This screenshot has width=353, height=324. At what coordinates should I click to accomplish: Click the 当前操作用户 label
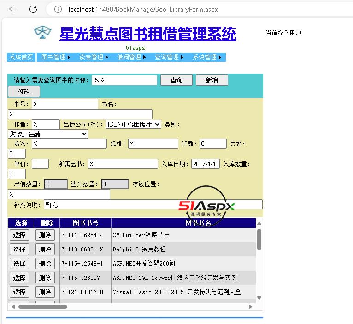(283, 33)
